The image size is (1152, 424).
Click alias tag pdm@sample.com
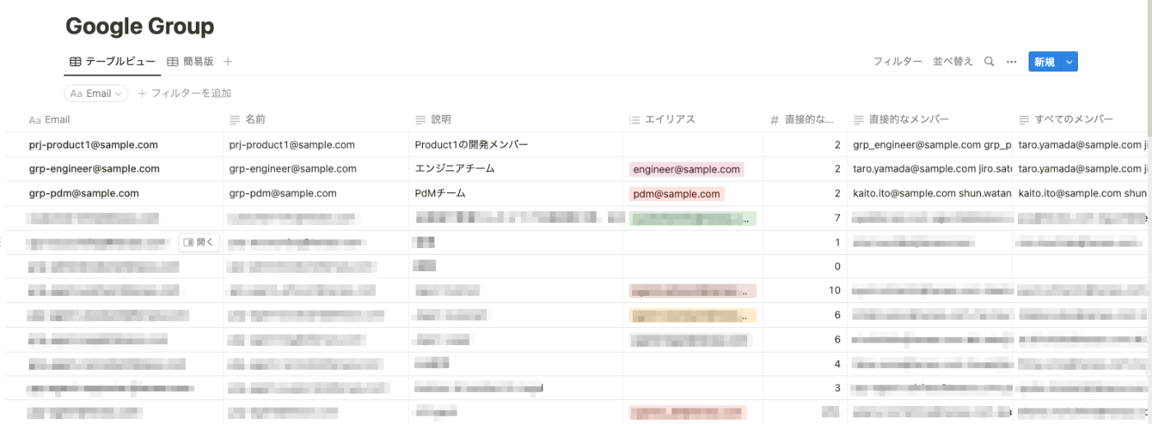[x=676, y=194]
